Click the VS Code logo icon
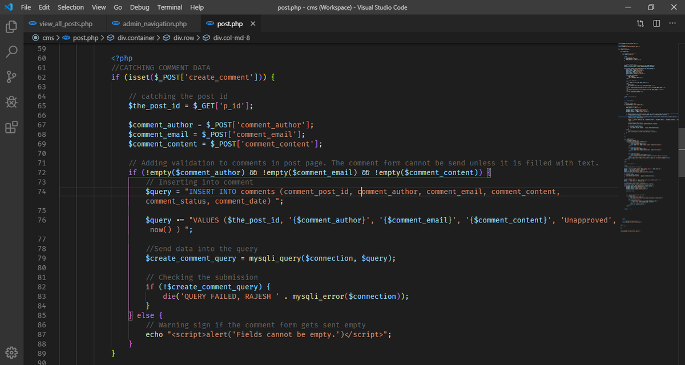Viewport: 685px width, 365px height. [x=8, y=7]
